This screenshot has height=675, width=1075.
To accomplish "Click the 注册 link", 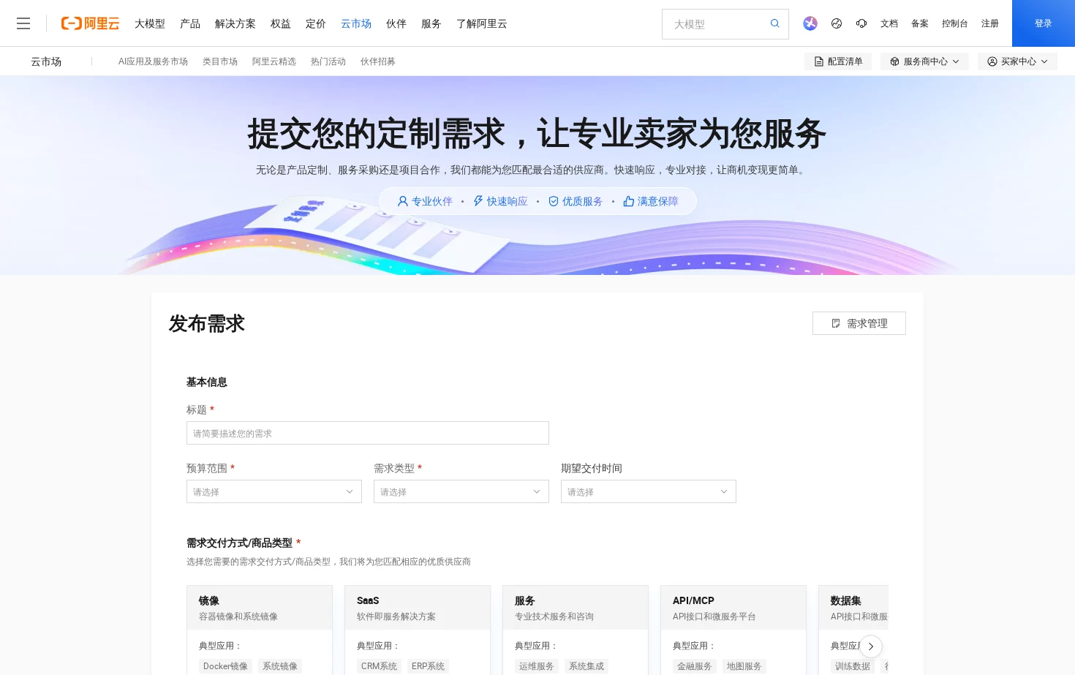I will coord(990,23).
